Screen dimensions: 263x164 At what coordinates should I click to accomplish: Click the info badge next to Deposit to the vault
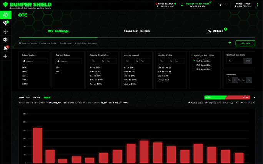click(210, 3)
